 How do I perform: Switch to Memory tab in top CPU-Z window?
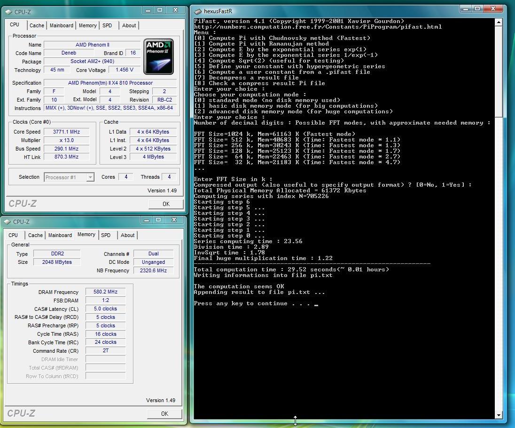pyautogui.click(x=88, y=25)
